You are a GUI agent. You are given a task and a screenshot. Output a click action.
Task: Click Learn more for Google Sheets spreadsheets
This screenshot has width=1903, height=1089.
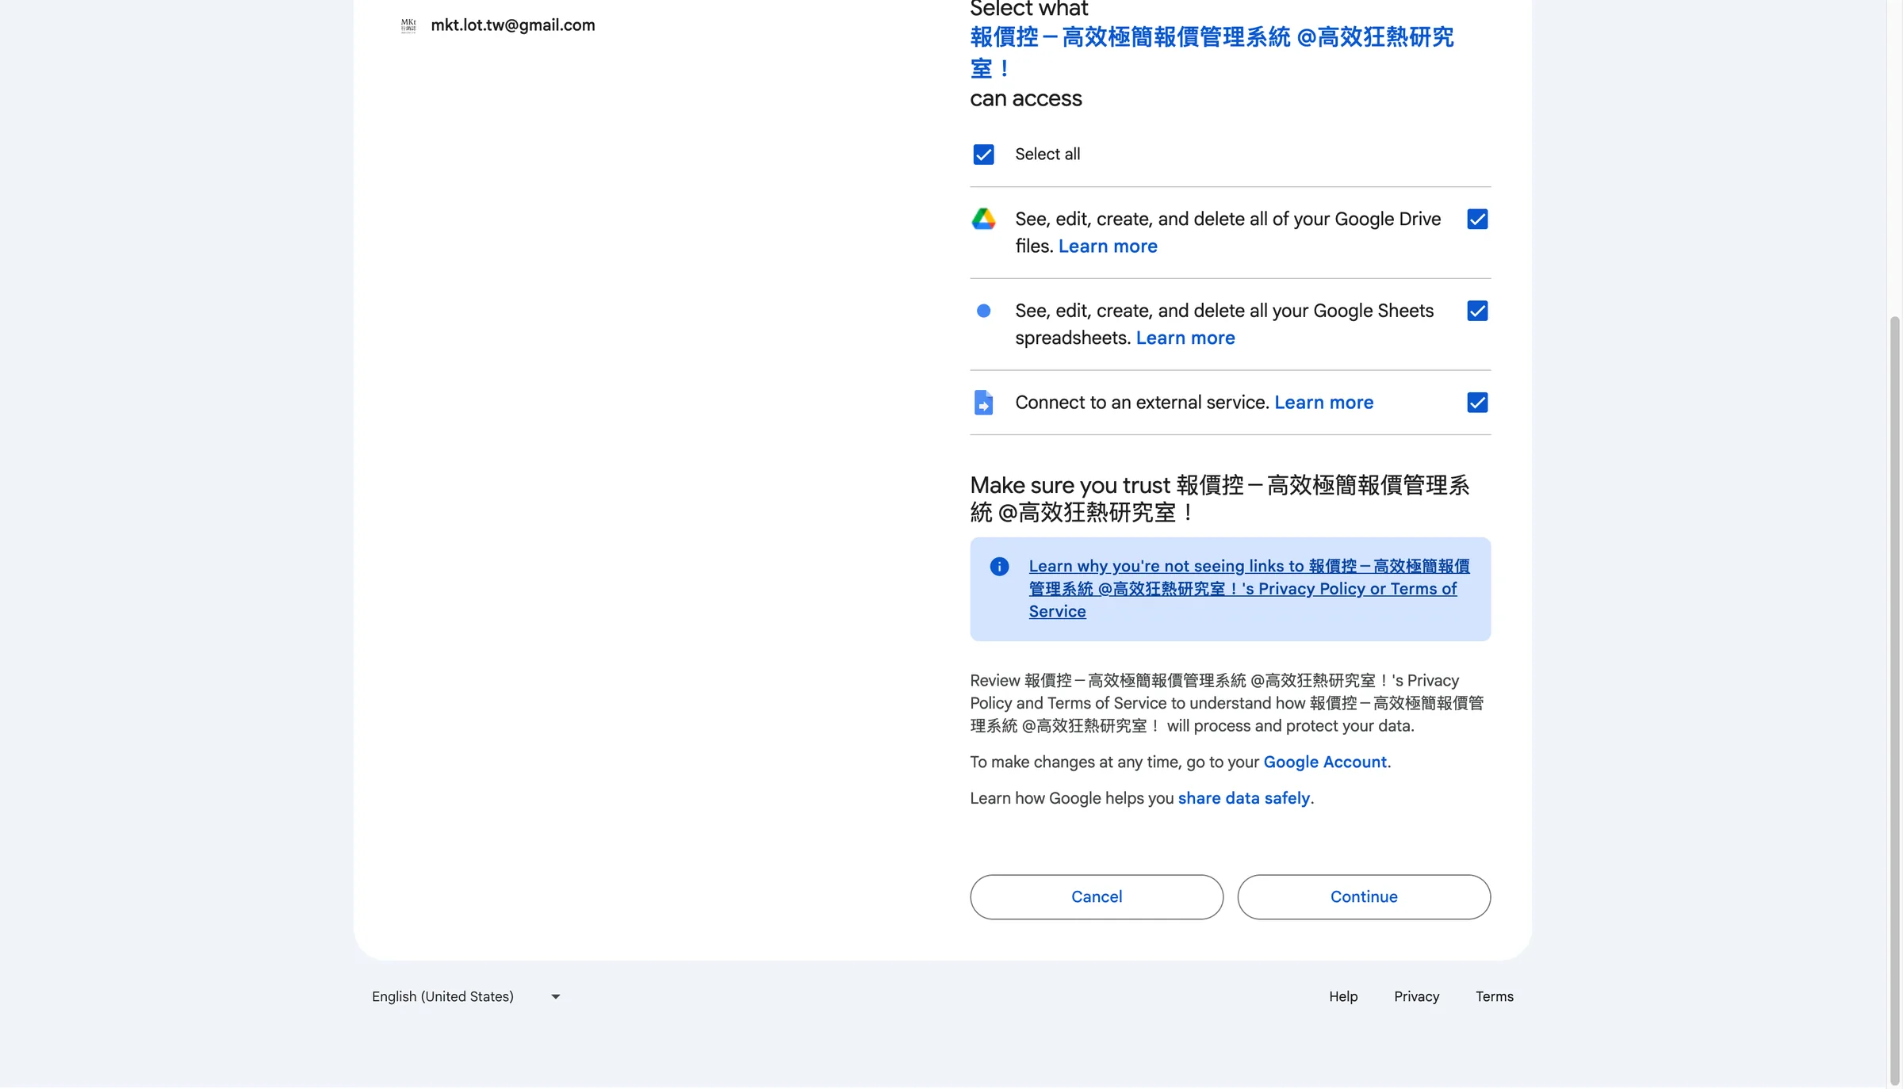click(1185, 338)
